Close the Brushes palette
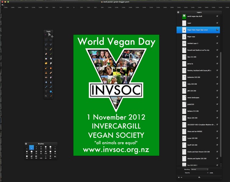This screenshot has height=182, width=230. [x=26, y=144]
